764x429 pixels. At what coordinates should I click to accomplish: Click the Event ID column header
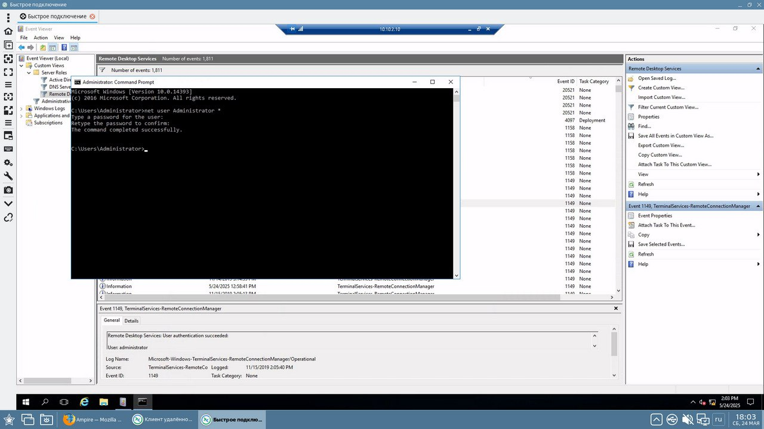pos(565,82)
